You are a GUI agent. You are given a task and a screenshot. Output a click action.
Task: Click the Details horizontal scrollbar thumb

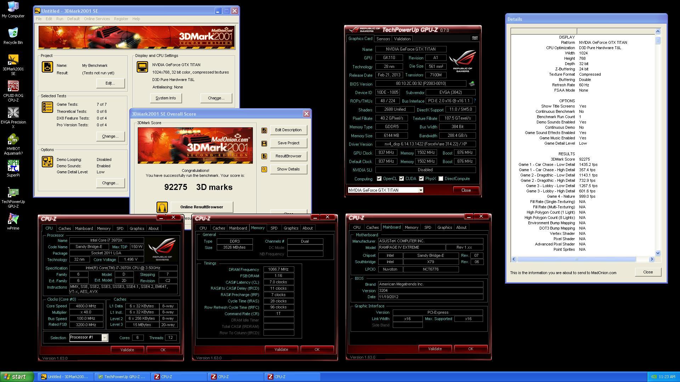[576, 259]
